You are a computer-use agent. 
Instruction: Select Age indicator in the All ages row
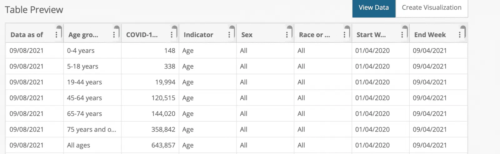point(188,145)
